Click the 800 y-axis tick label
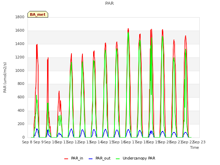220x165 pixels. 21,84
